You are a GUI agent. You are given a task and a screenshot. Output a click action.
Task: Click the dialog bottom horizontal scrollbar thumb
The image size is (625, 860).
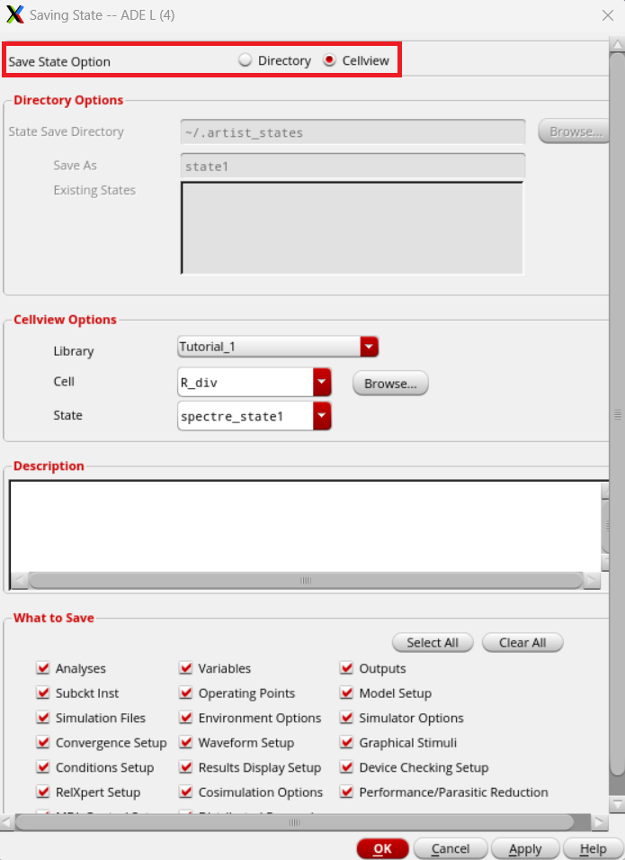(x=294, y=822)
